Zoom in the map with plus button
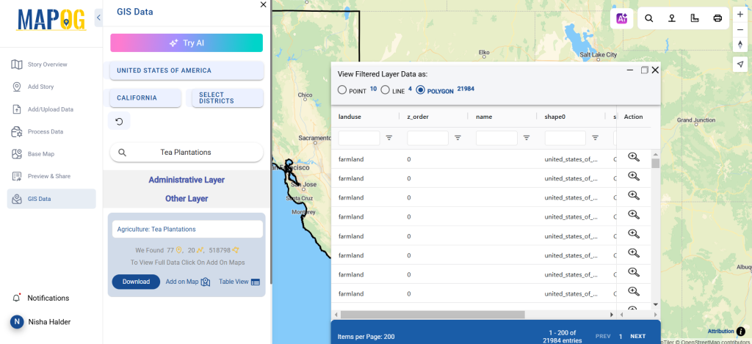 (x=740, y=15)
